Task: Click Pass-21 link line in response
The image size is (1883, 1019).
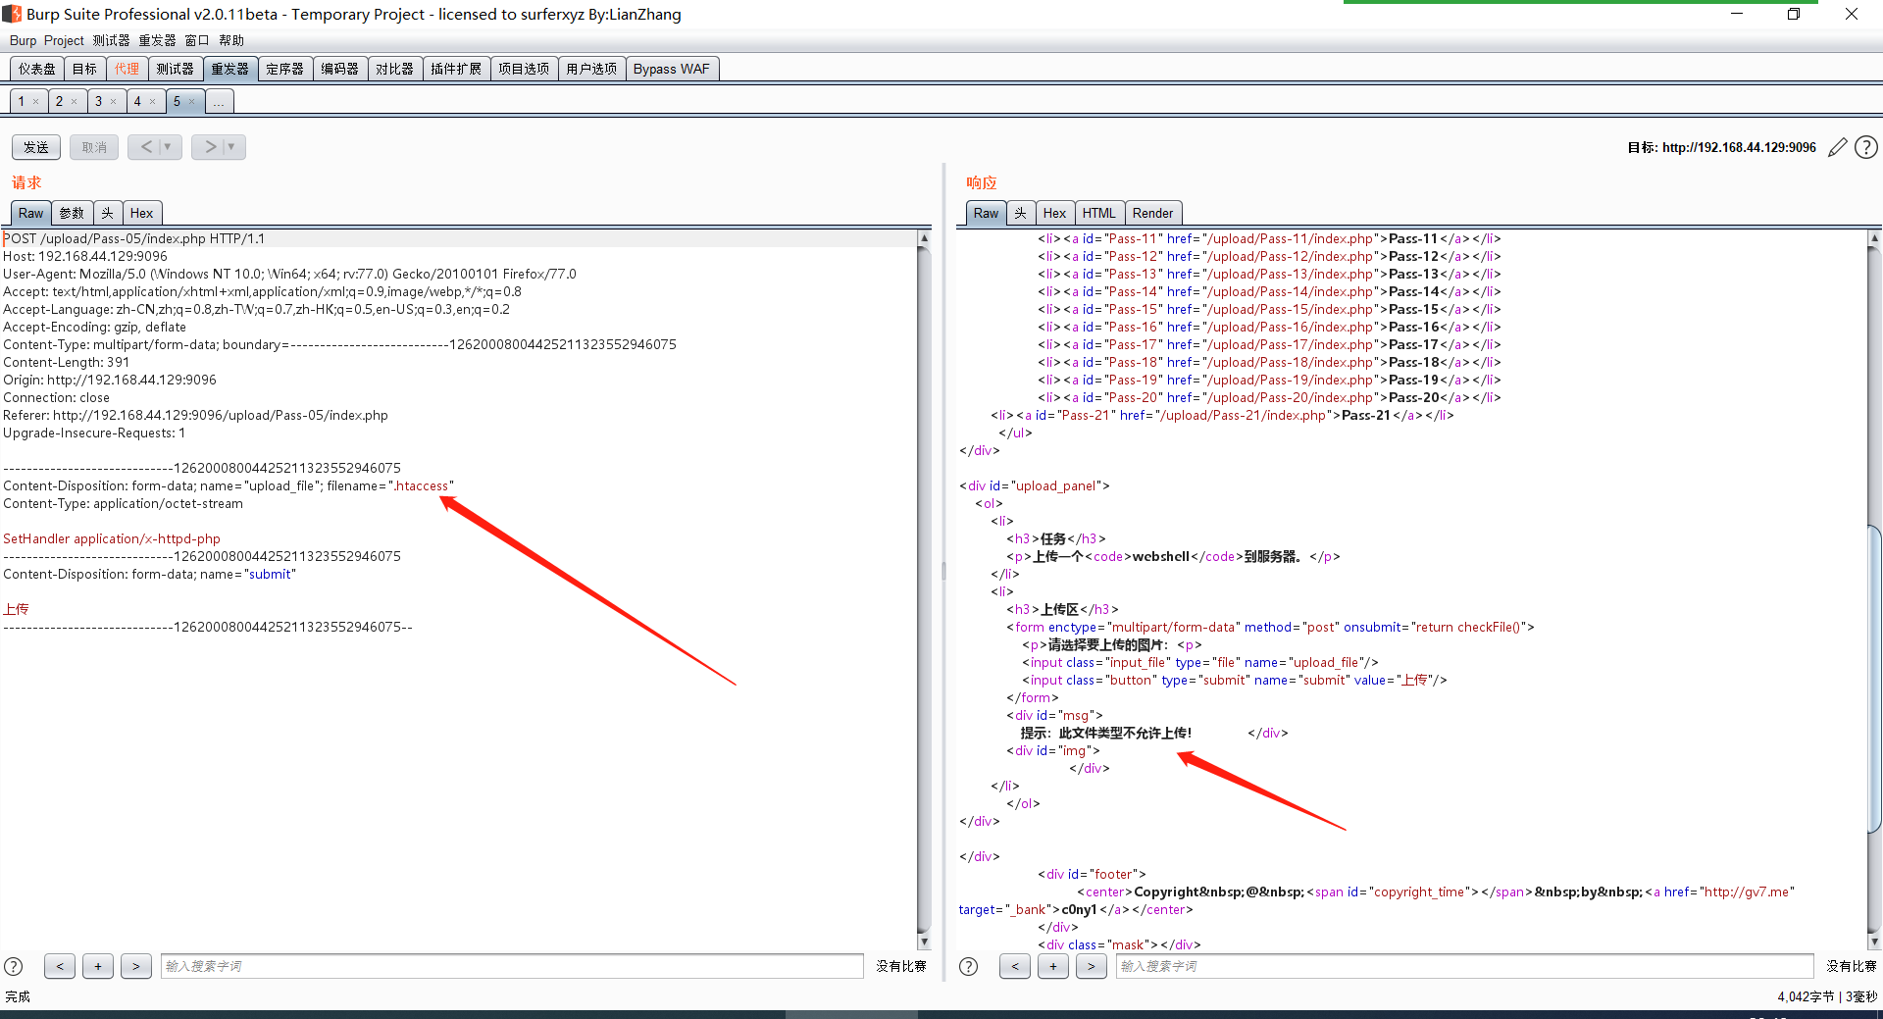Action: (1222, 415)
